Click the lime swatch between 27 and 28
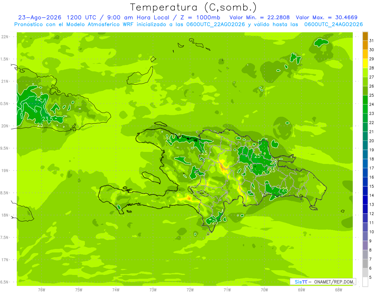This screenshot has height=294, width=380. (365, 73)
